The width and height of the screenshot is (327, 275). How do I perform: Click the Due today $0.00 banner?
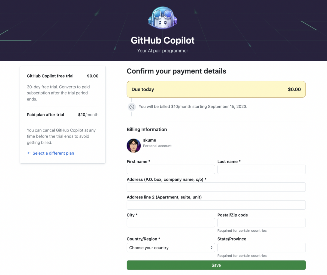(216, 89)
